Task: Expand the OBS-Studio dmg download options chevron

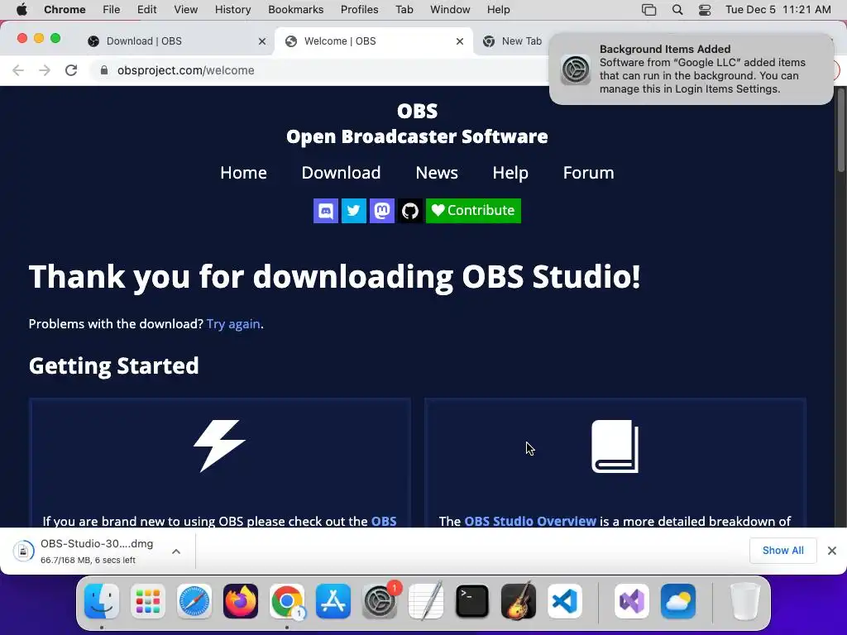Action: pos(176,551)
